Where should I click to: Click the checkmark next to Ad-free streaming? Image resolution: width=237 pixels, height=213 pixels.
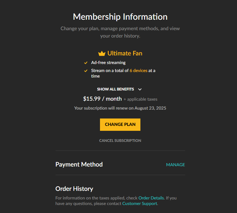click(86, 63)
